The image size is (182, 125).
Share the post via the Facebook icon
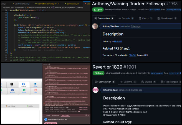coord(23,84)
